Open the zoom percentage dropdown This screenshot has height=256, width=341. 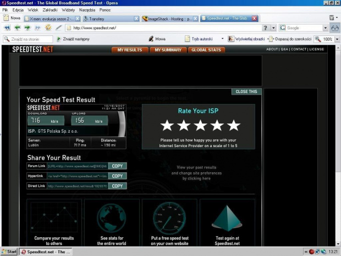tap(337, 39)
